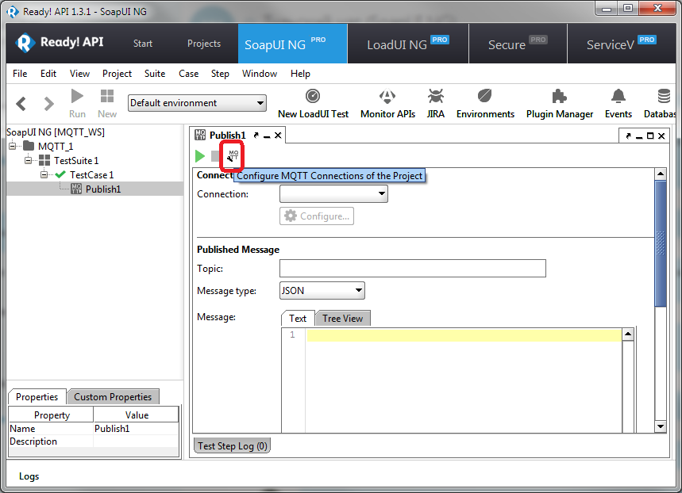The width and height of the screenshot is (682, 493).
Task: Open the Events bell
Action: pos(618,104)
